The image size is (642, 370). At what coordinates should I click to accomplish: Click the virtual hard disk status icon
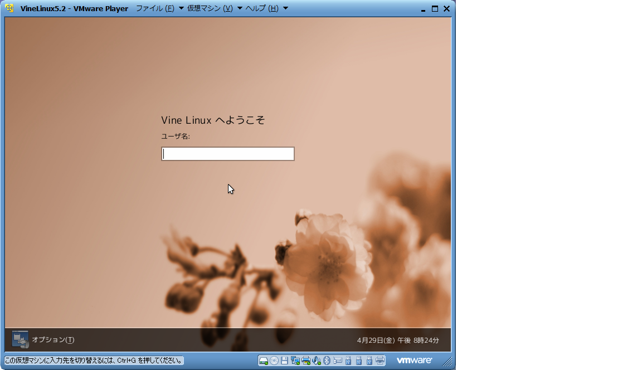pos(264,361)
